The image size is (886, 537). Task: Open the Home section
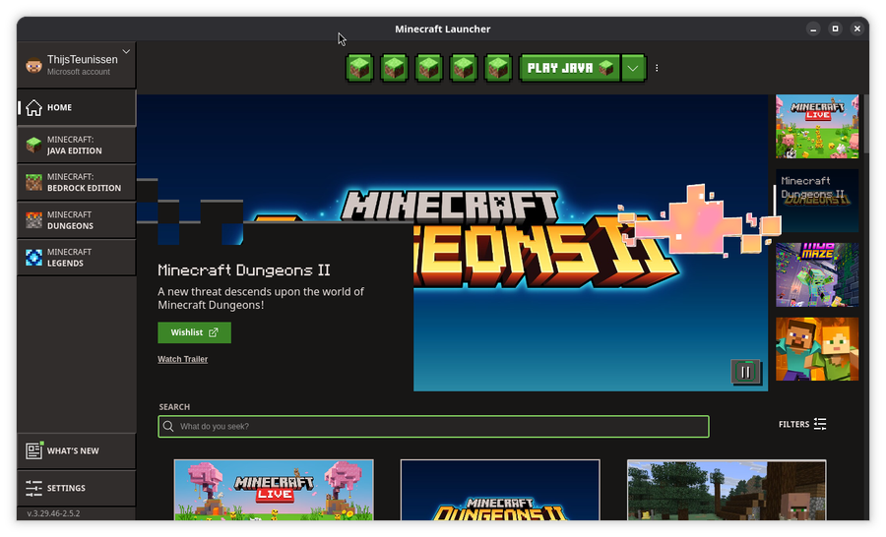tap(76, 107)
